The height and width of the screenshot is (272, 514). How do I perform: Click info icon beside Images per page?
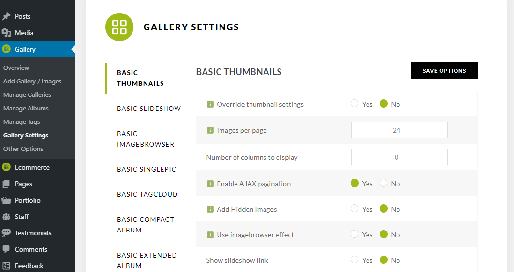(x=210, y=130)
